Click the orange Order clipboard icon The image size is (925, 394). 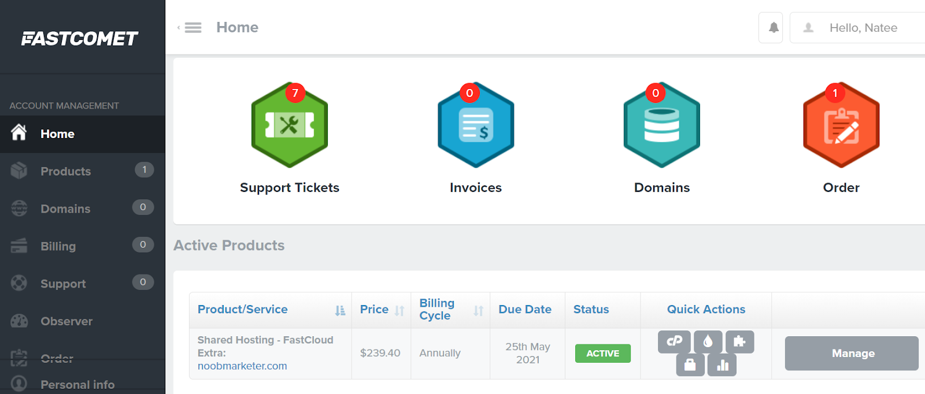click(841, 125)
